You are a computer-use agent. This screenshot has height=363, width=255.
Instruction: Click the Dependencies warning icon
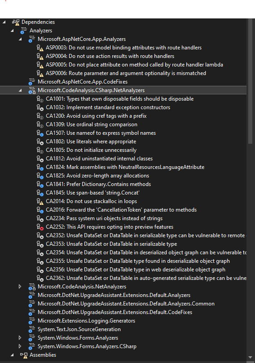pyautogui.click(x=16, y=22)
